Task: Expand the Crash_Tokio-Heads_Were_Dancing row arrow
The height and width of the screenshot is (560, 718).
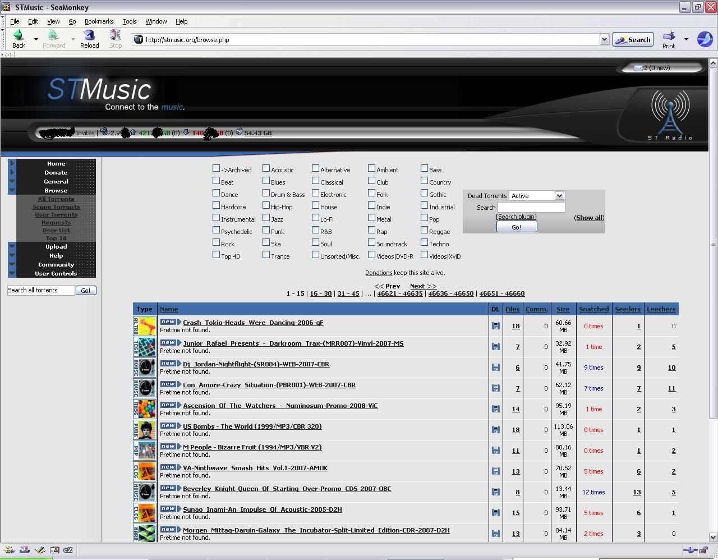Action: tap(179, 323)
